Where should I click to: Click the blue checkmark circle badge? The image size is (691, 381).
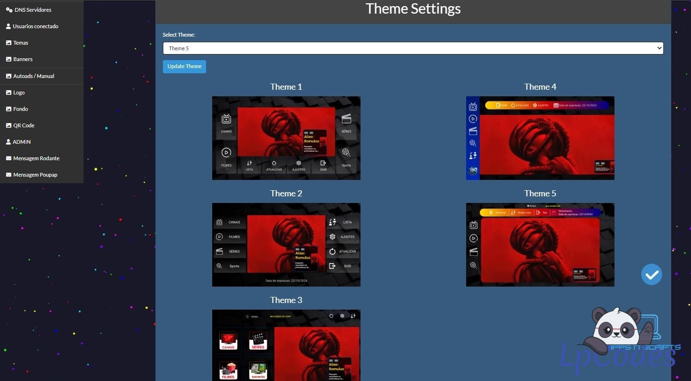pyautogui.click(x=652, y=274)
